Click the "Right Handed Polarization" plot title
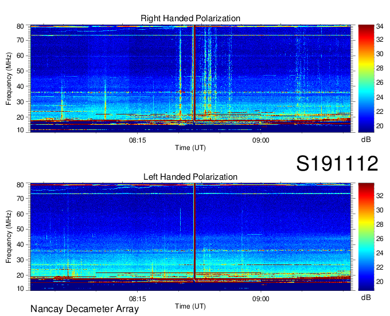Viewport: 390px width, 316px height. pos(190,18)
